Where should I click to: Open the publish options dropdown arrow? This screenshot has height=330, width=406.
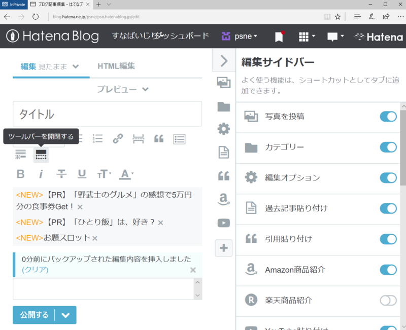65,315
